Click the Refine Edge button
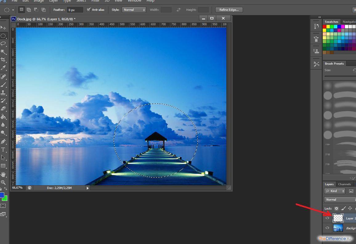 click(229, 10)
